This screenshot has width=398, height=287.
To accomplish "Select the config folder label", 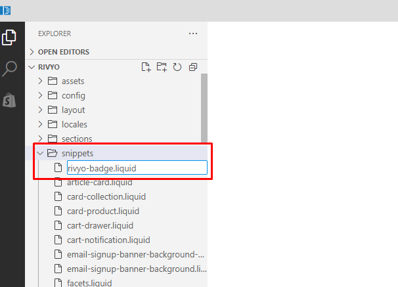I will (x=74, y=96).
